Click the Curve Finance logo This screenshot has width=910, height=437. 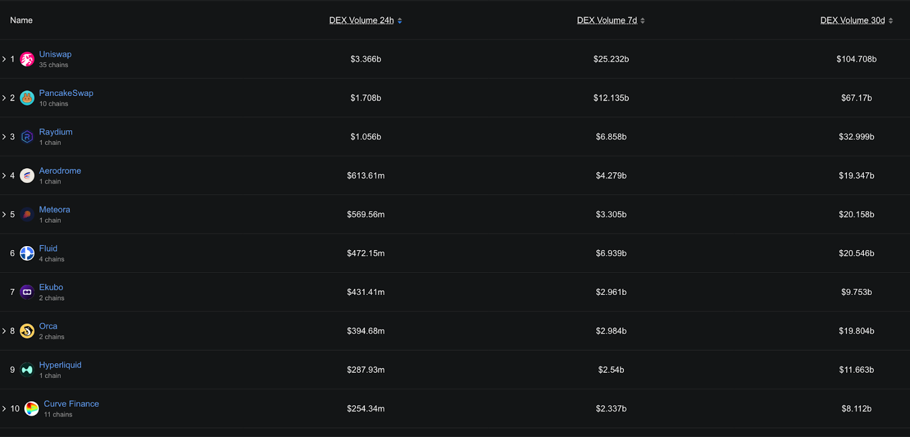pyautogui.click(x=32, y=408)
